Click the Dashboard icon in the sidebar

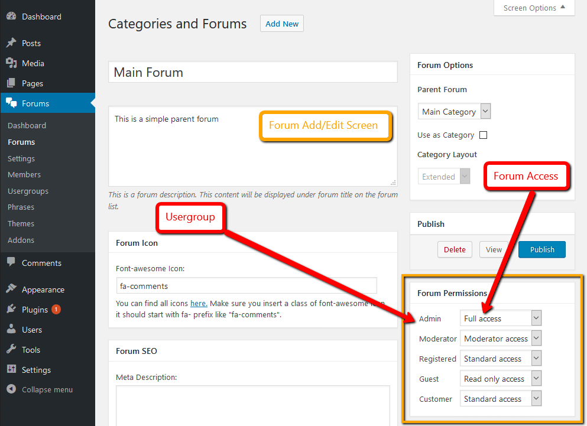12,16
